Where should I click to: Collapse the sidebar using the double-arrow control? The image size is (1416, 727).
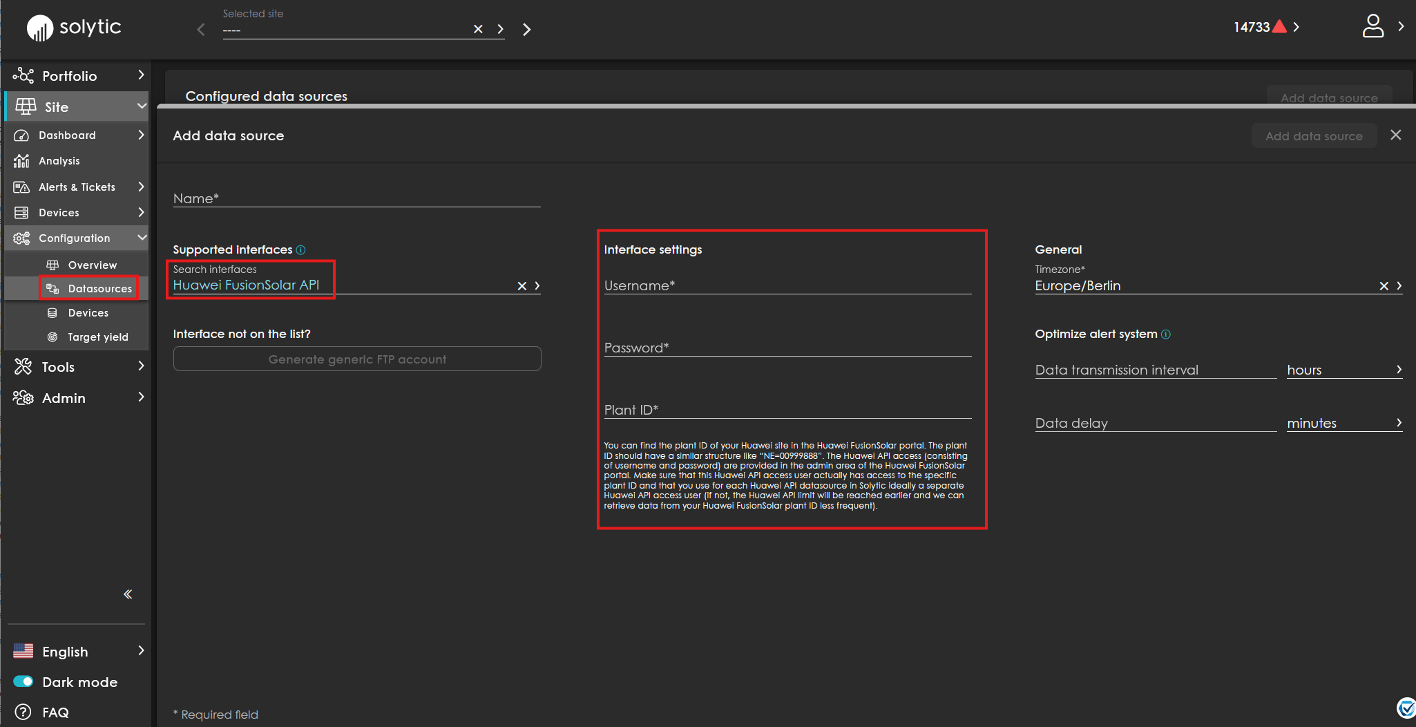128,594
